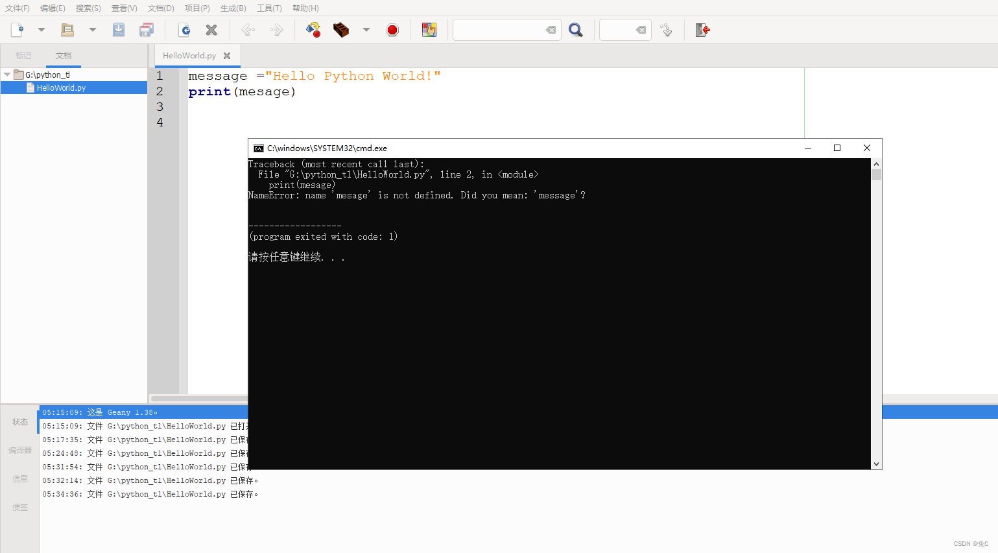
Task: Open the 工具(T) menu
Action: [269, 8]
